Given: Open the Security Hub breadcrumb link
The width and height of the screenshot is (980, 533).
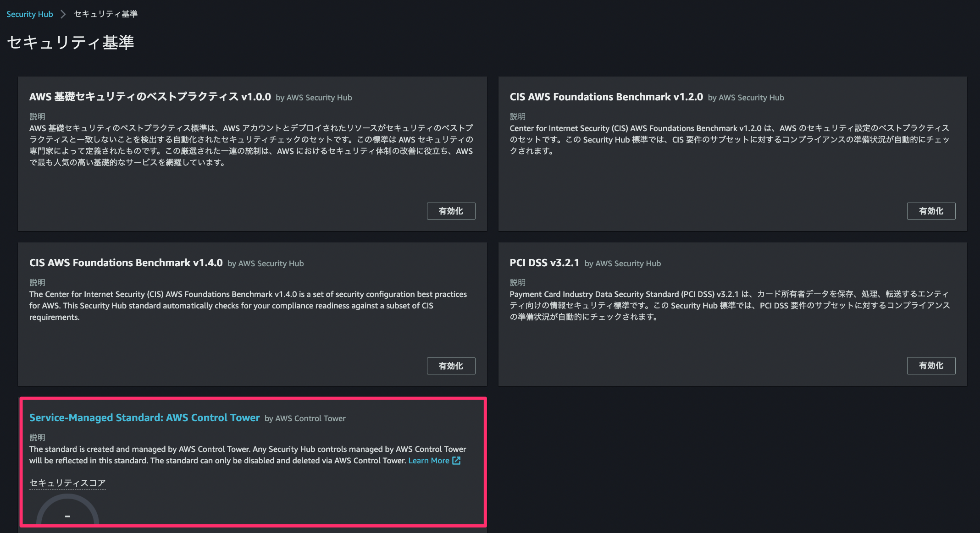Looking at the screenshot, I should 30,14.
